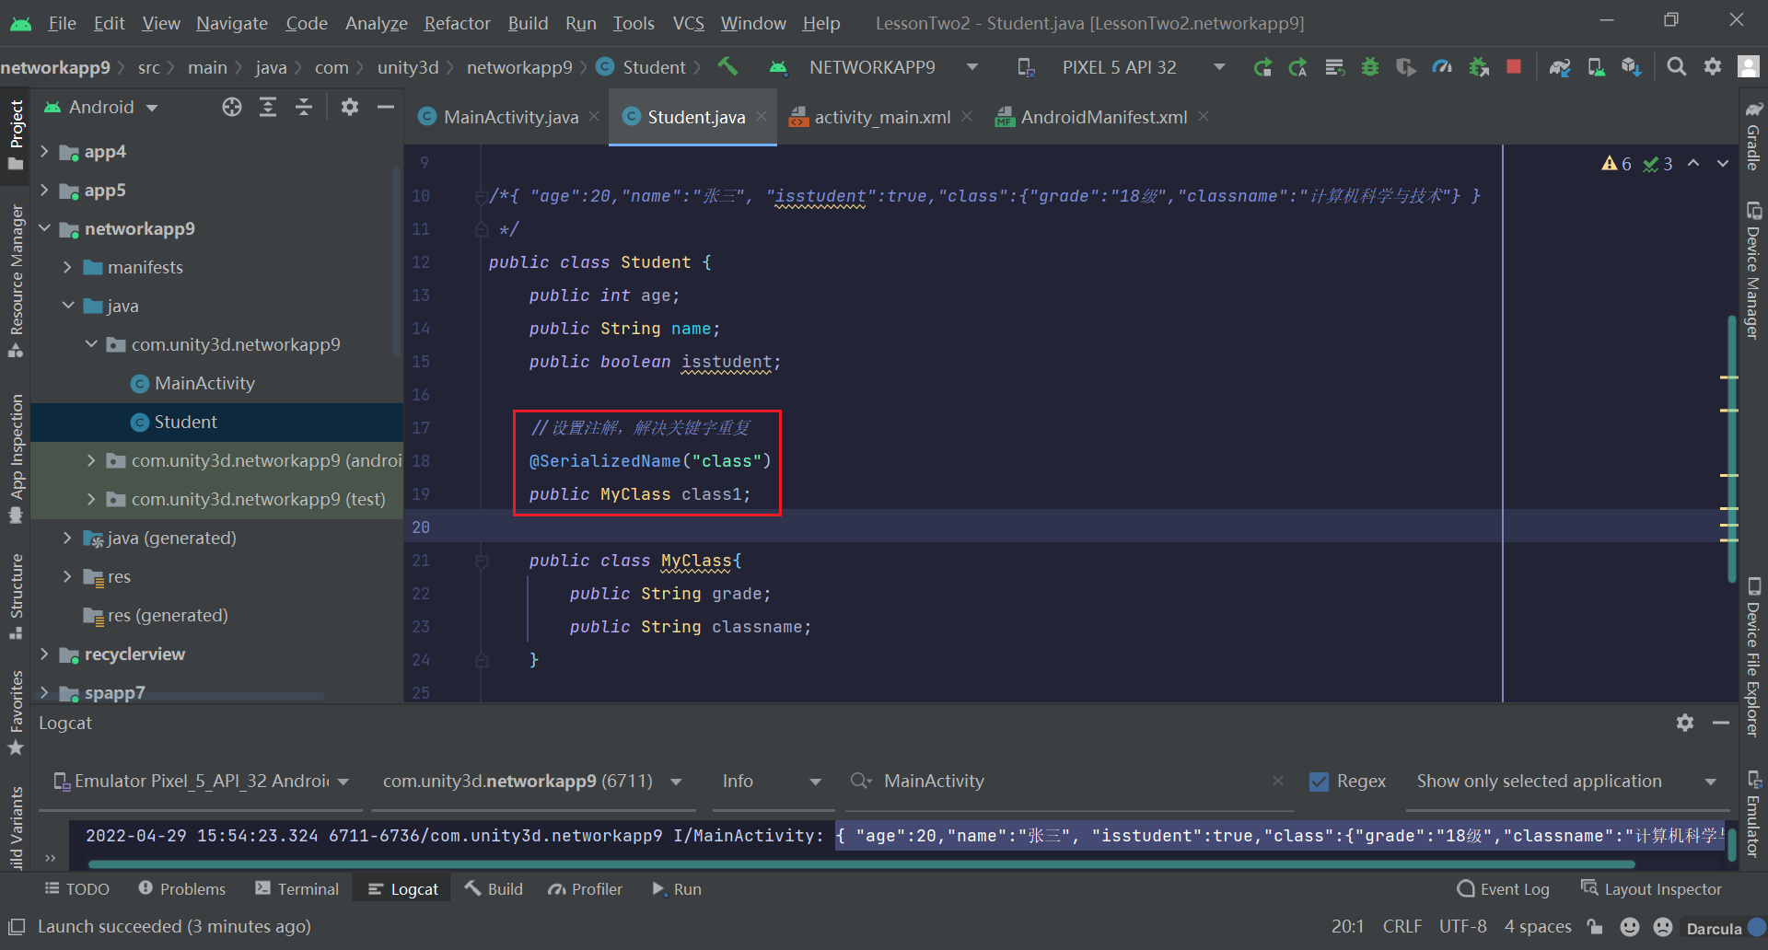Hide the Project tool window

(386, 108)
